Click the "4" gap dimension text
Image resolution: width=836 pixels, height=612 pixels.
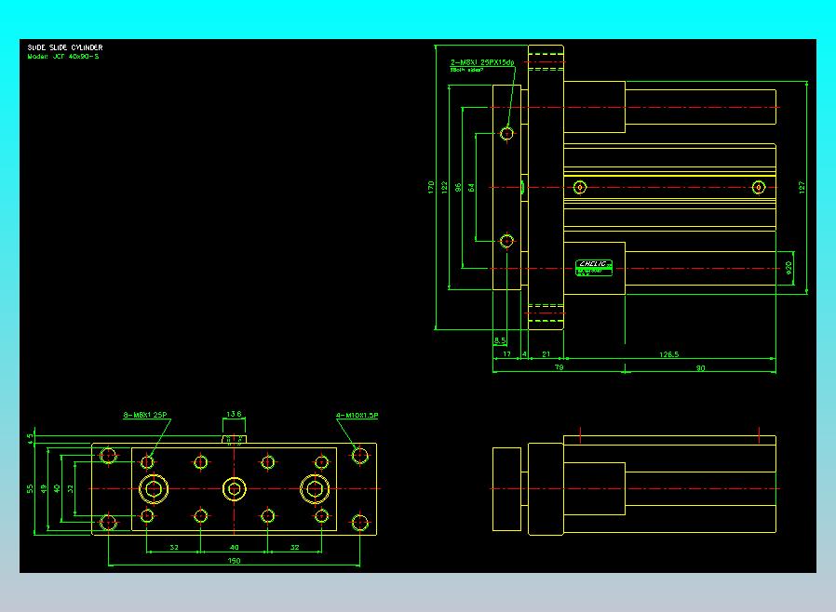tap(524, 353)
